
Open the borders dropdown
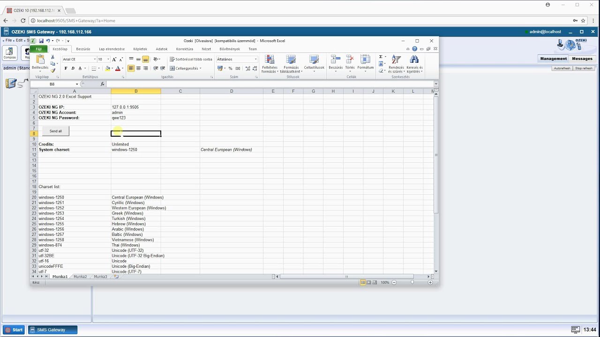(99, 68)
